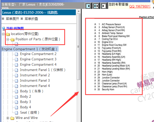This screenshot has height=122, width=154.
Task: Open the QQ customer service link
Action: pyautogui.click(x=140, y=6)
